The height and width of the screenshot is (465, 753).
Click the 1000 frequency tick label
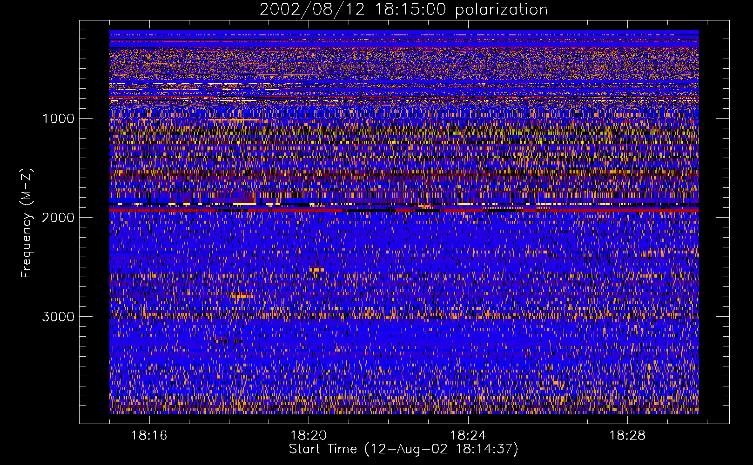pyautogui.click(x=58, y=119)
